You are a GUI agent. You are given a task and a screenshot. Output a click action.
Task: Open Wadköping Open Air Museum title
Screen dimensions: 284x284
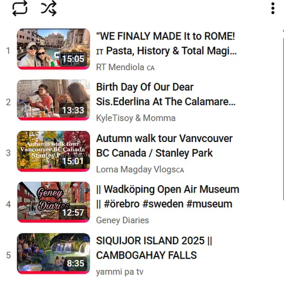point(167,197)
